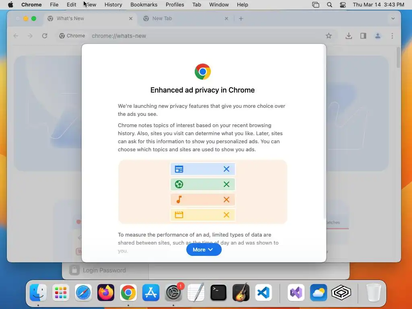Open System Settings from the Dock
This screenshot has width=412, height=309.
173,293
